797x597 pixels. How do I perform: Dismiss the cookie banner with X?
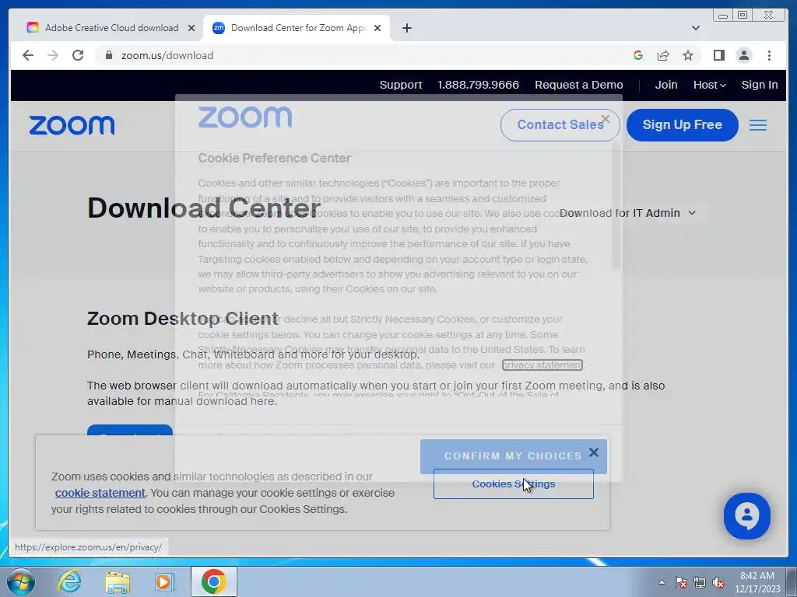point(594,452)
